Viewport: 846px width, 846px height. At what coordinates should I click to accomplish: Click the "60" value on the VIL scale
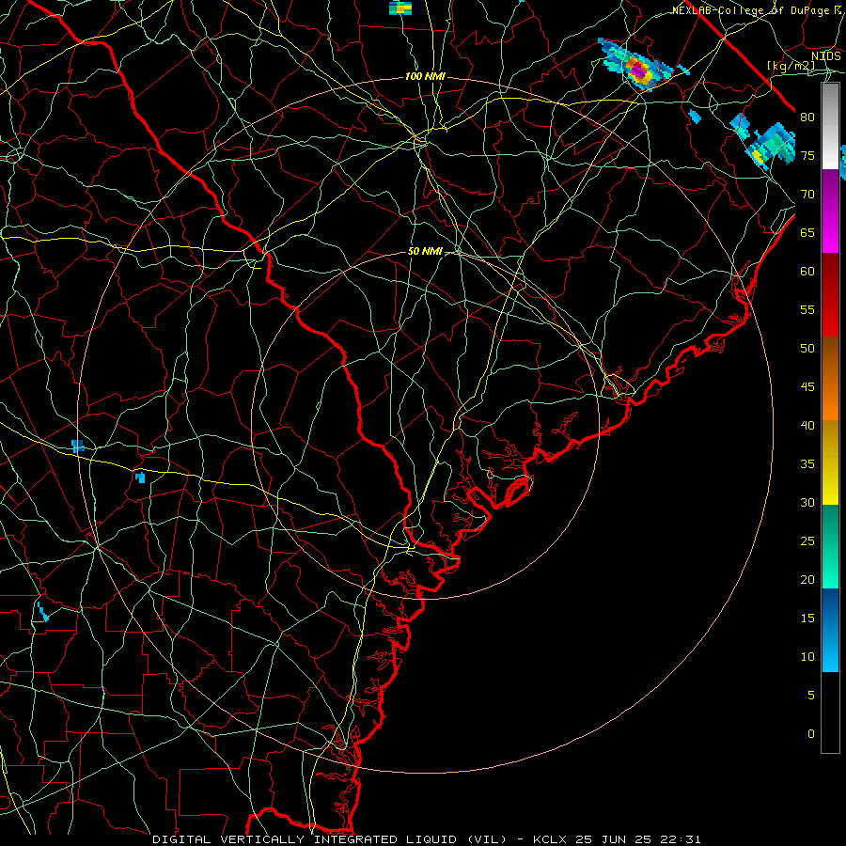[807, 272]
